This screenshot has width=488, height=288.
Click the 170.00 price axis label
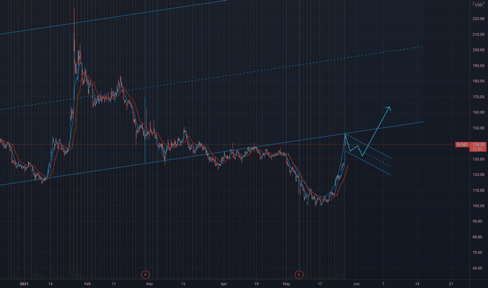479,97
